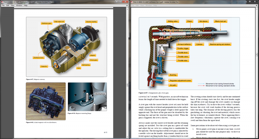The height and width of the screenshot is (139, 259).
Task: Click the Acrobat icon in the Powerplant title bar
Action: (x=2, y=2)
